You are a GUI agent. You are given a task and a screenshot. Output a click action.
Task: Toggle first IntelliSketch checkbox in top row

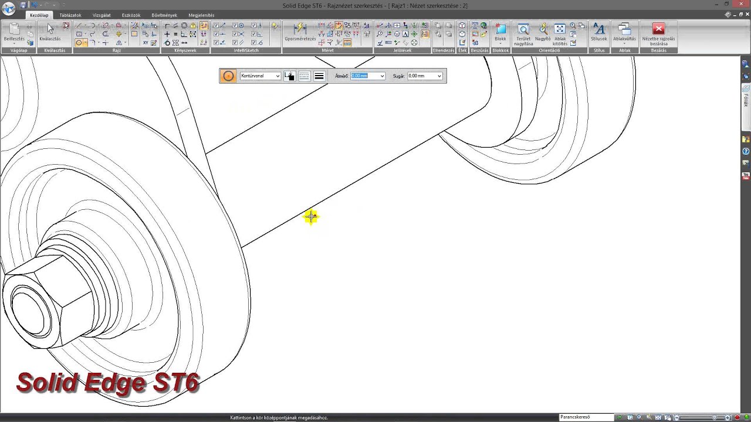coord(216,26)
